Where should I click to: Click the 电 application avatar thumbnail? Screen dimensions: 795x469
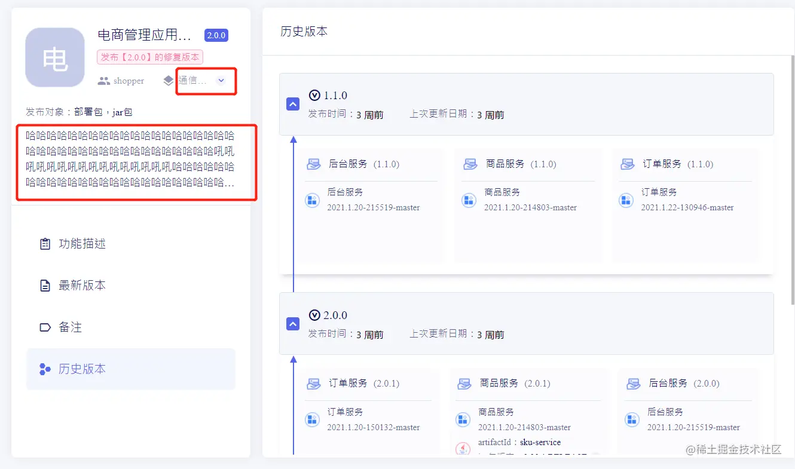[55, 57]
